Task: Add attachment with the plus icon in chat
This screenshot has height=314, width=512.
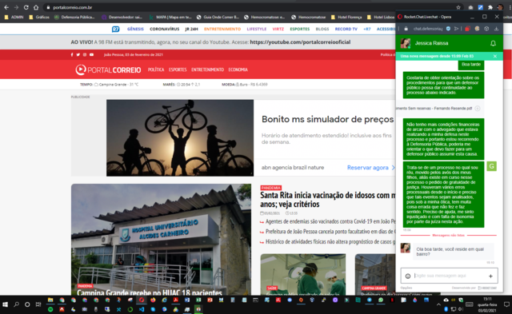Action: pyautogui.click(x=490, y=276)
